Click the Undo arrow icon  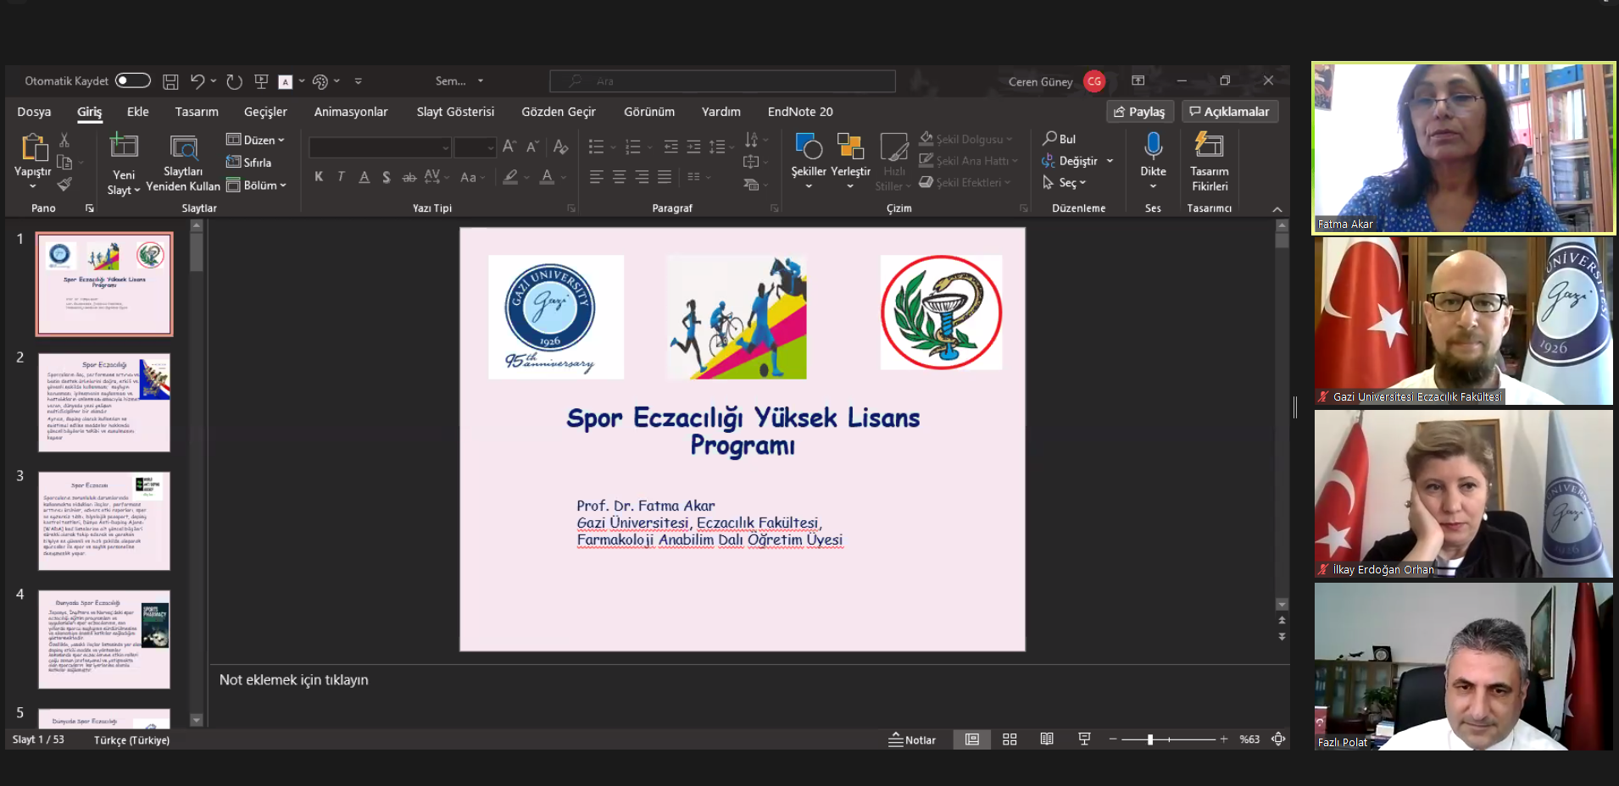[198, 81]
